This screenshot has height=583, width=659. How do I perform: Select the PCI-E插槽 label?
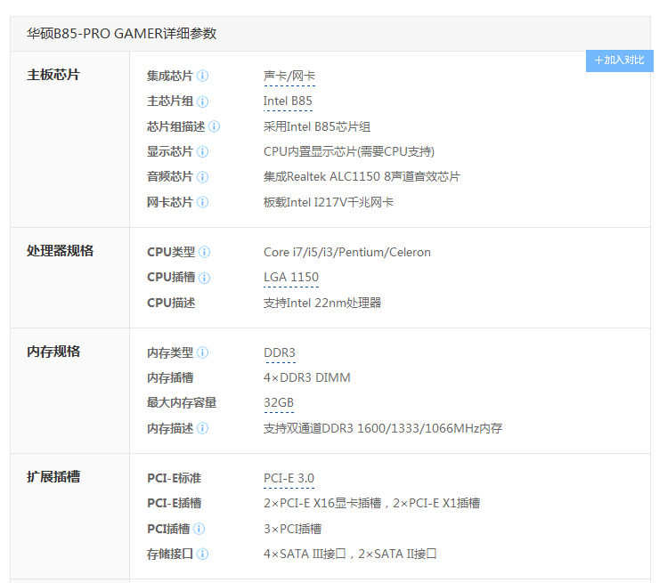(x=175, y=503)
